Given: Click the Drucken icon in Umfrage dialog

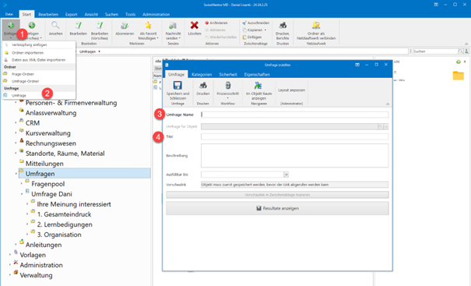Looking at the screenshot, I should 203,86.
